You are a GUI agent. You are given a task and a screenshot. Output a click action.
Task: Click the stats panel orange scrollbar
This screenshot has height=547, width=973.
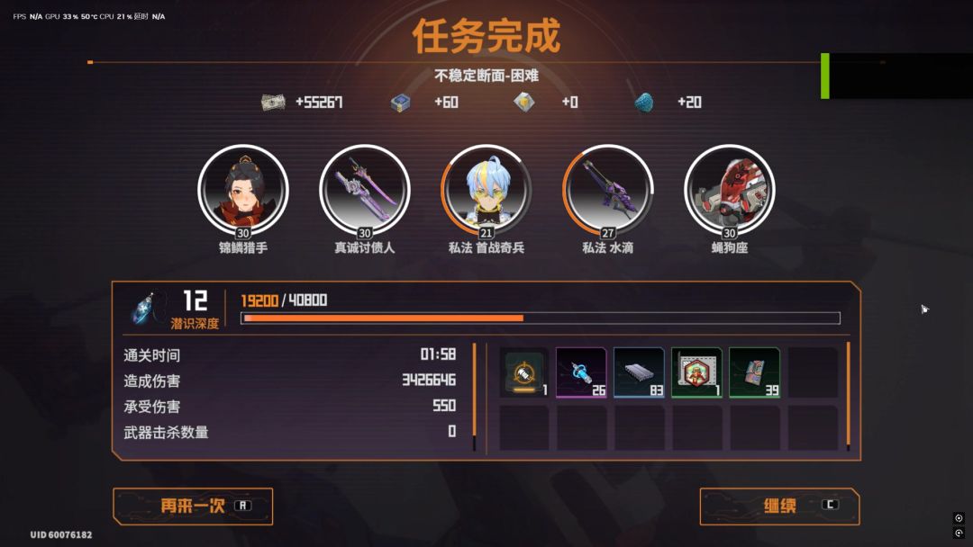pyautogui.click(x=475, y=397)
